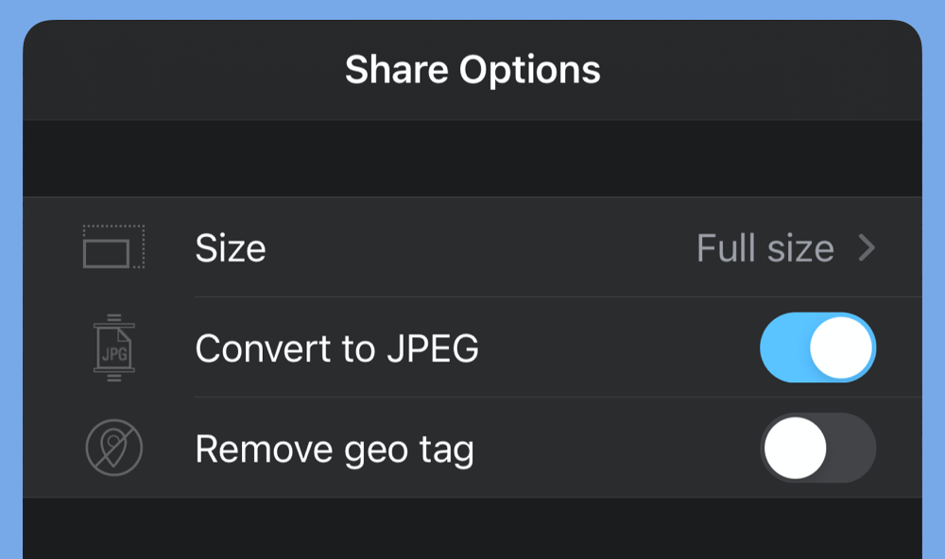Toggle the JPEG conversion switch off
This screenshot has height=559, width=945.
click(x=818, y=348)
